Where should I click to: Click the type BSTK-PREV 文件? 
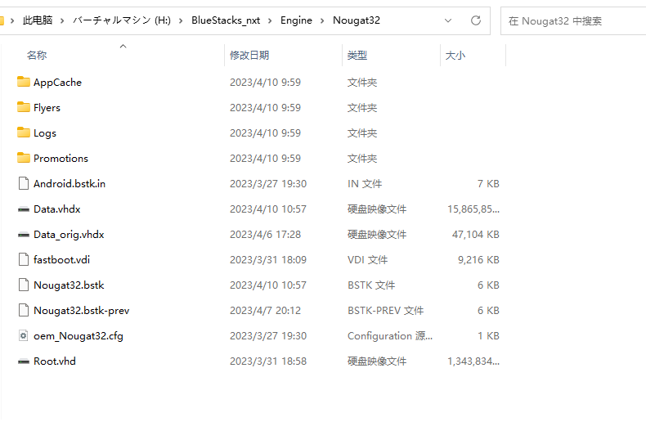coord(386,310)
